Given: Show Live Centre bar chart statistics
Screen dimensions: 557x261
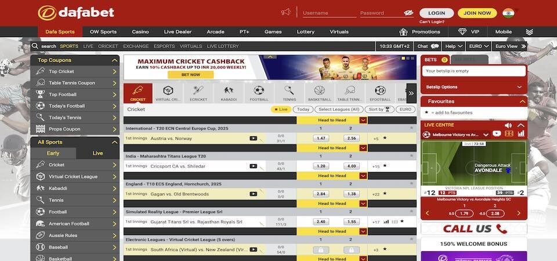Looking at the screenshot, I should (521, 134).
